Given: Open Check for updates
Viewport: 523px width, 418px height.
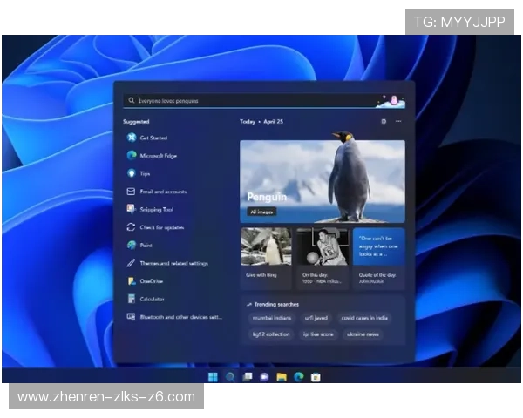Looking at the screenshot, I should (x=162, y=227).
